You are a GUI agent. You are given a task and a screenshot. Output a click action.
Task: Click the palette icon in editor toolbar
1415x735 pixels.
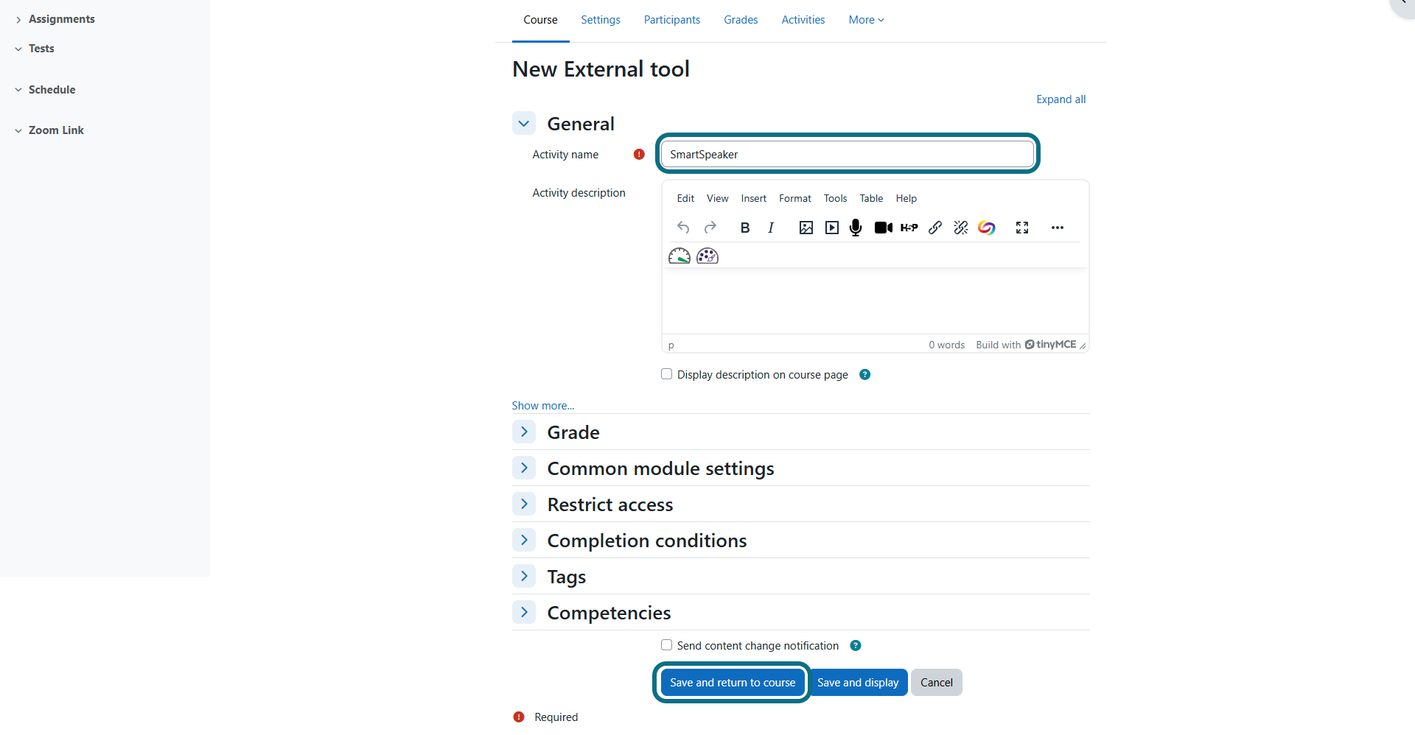(x=707, y=256)
